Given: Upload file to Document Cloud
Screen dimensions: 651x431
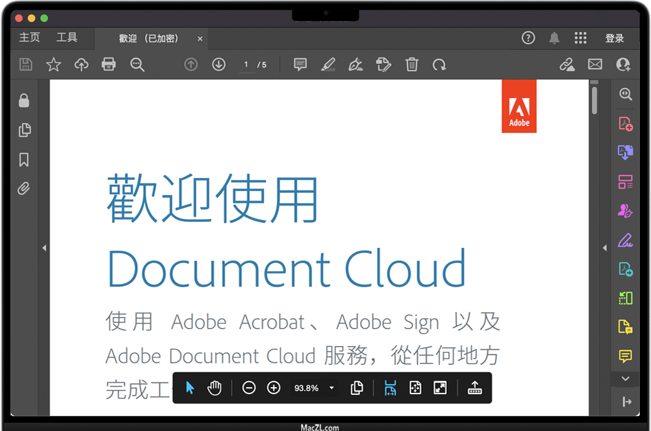Looking at the screenshot, I should point(81,64).
